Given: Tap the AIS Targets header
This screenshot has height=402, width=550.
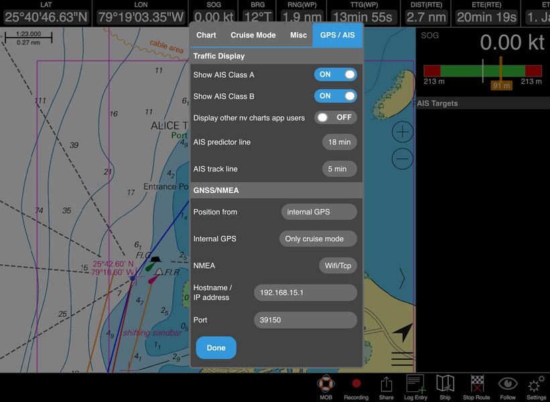Looking at the screenshot, I should pyautogui.click(x=482, y=103).
